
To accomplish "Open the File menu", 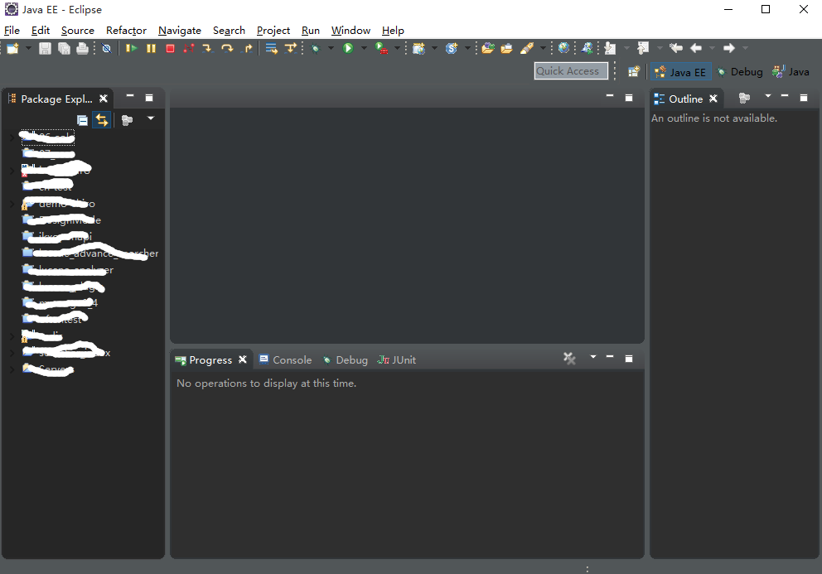I will coord(12,31).
